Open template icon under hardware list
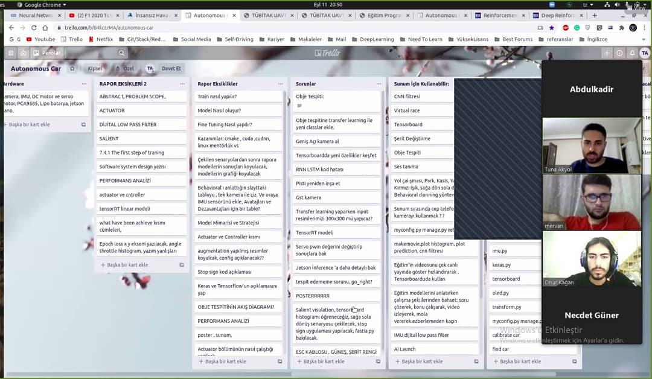This screenshot has width=652, height=379. coord(83,125)
